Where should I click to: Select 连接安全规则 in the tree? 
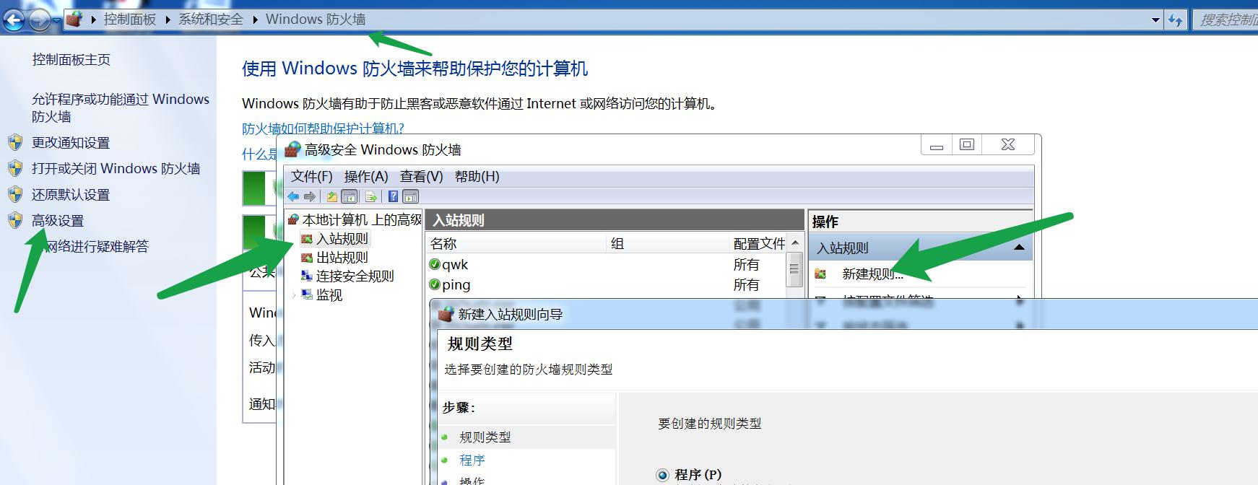tap(355, 276)
